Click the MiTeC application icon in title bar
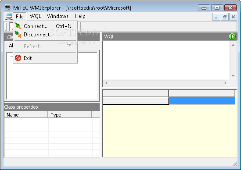 [8, 7]
